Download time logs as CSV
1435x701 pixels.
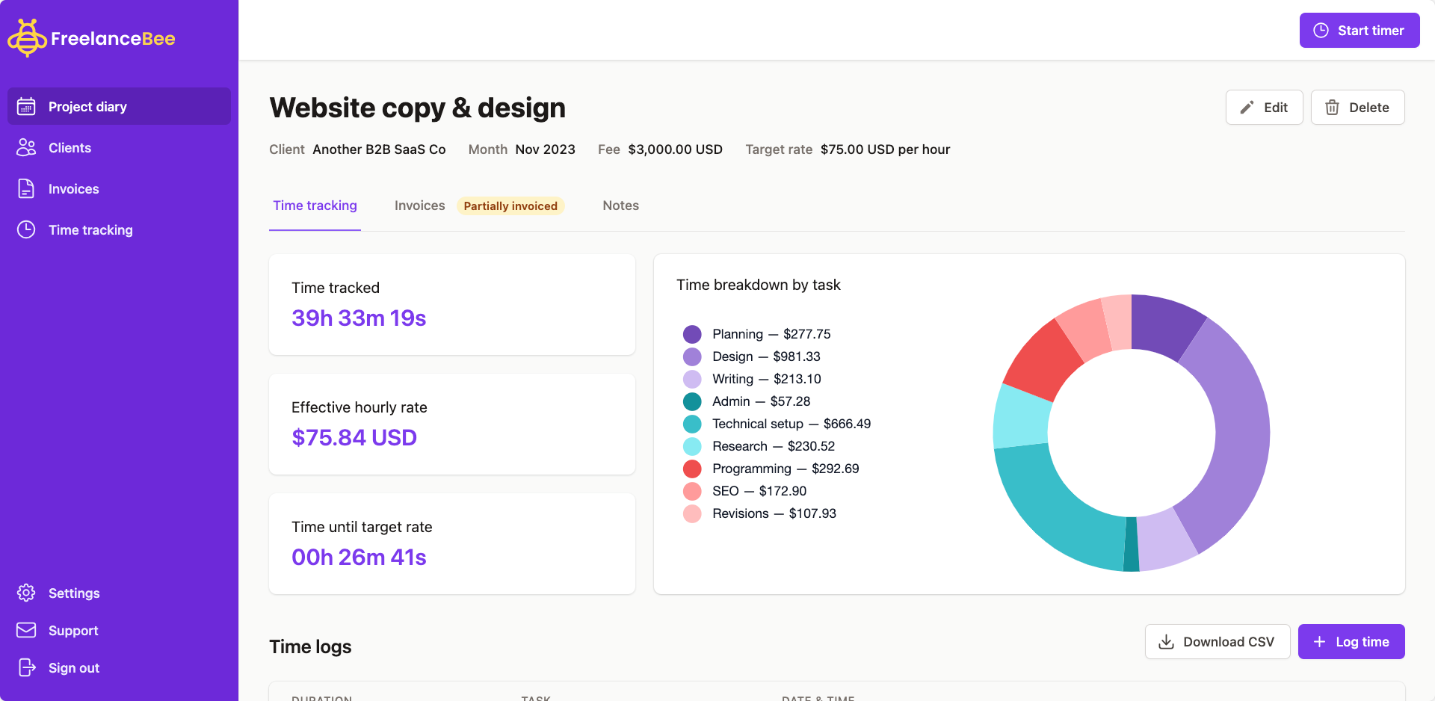point(1217,642)
